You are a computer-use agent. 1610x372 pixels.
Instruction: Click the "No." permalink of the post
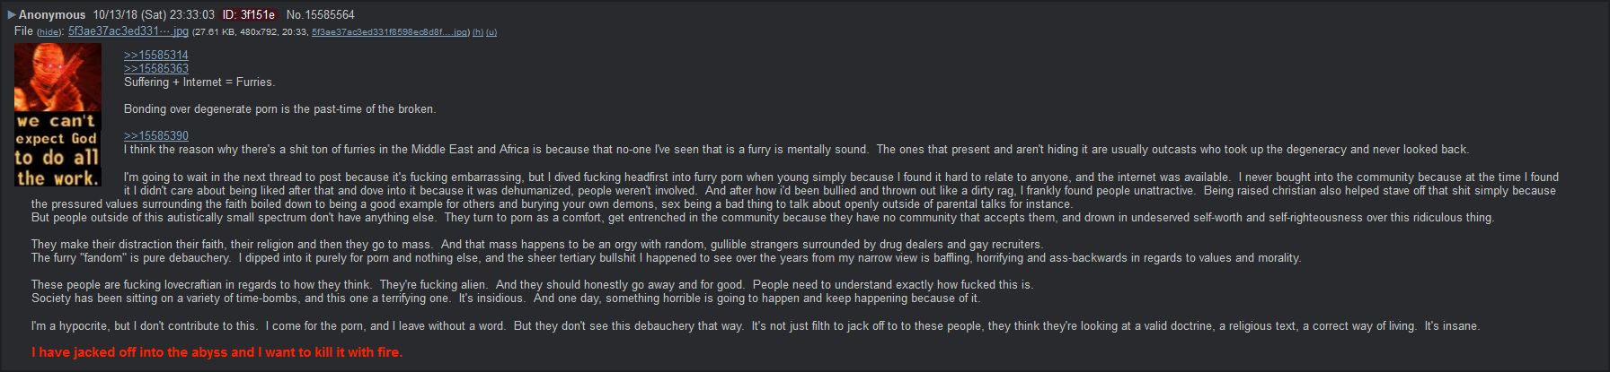coord(294,14)
